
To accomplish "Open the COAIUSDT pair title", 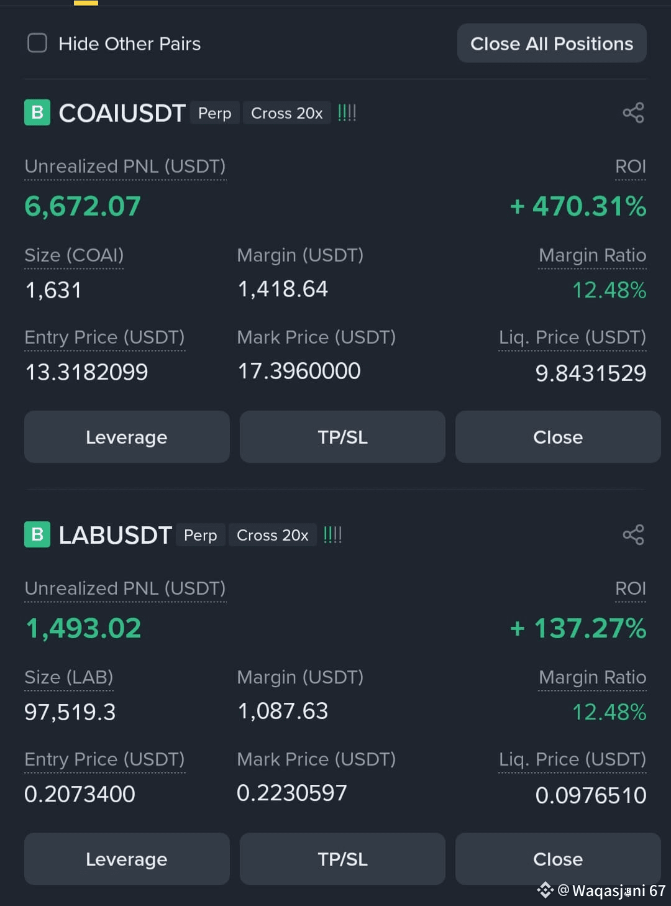I will tap(122, 113).
